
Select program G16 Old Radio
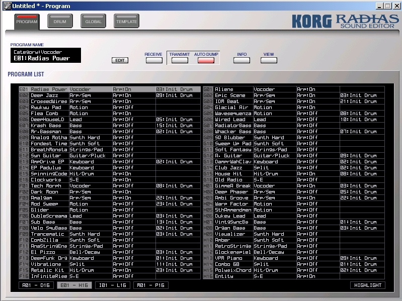294,180
